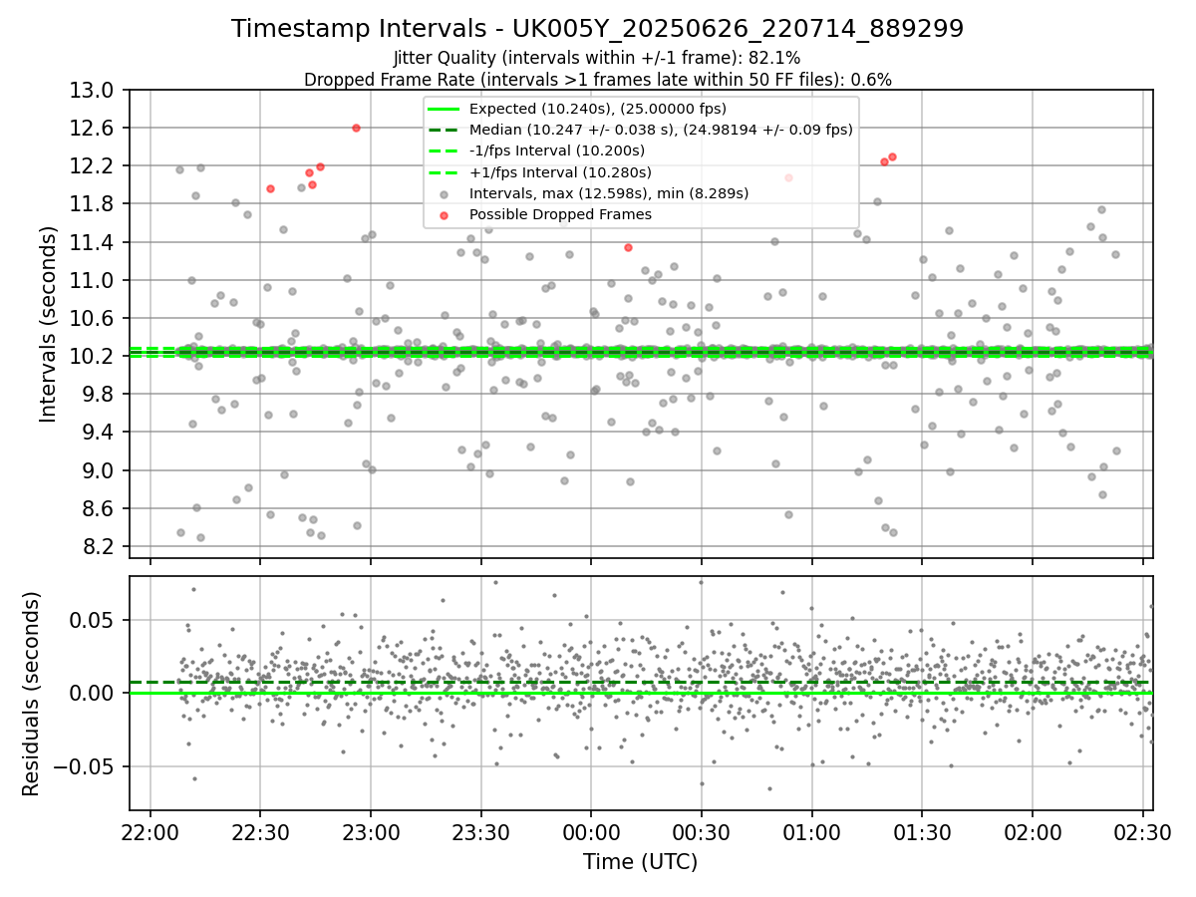Click the 'Intervals (seconds)' y-axis label
1196x897 pixels.
49,323
